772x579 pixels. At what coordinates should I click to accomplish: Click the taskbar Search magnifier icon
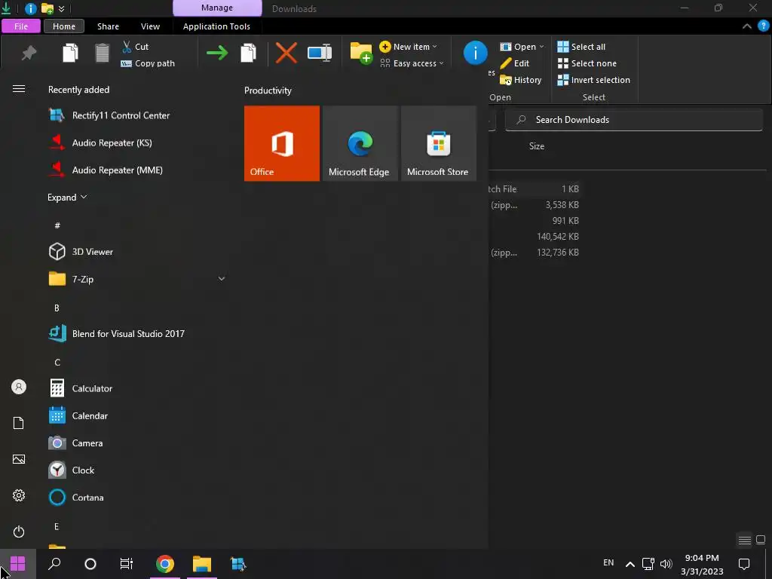click(x=54, y=564)
